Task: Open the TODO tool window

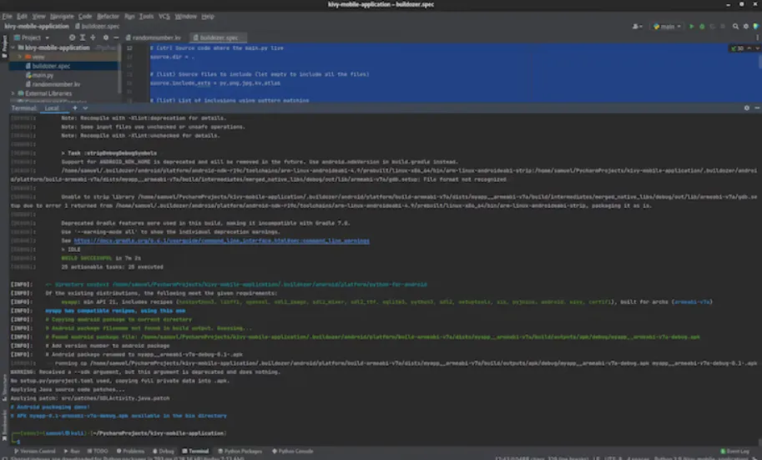Action: click(x=98, y=452)
